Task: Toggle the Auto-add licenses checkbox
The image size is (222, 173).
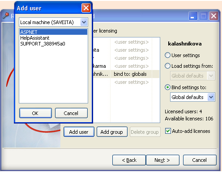Action: click(x=168, y=131)
